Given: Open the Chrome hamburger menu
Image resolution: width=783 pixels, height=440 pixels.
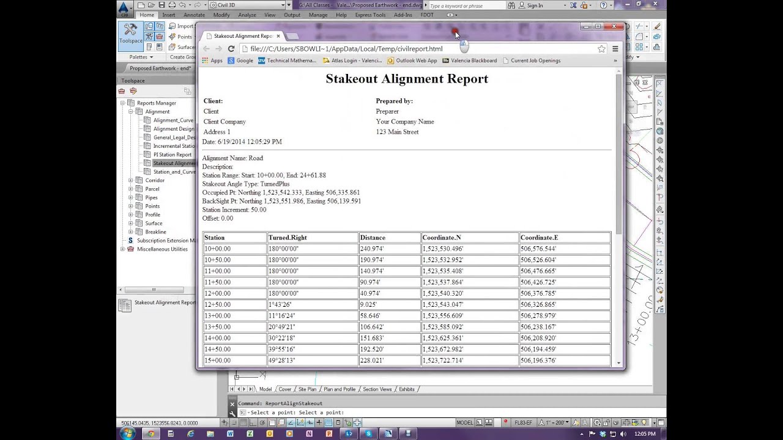Looking at the screenshot, I should [x=615, y=49].
